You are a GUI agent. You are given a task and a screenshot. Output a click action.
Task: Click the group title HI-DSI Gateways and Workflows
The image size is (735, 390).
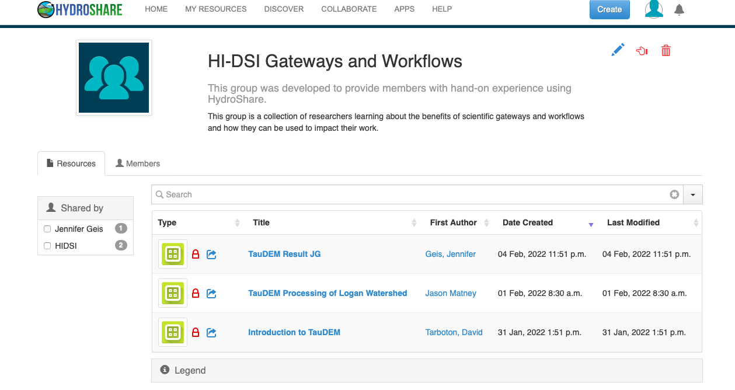pos(335,61)
